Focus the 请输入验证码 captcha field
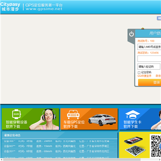Image resolution: width=161 pixels, height=161 pixels. point(149,67)
